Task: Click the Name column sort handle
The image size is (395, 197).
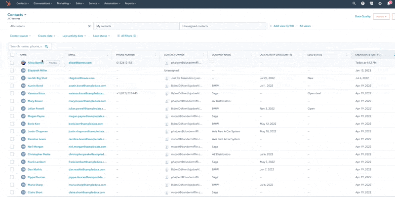Action: click(x=60, y=55)
